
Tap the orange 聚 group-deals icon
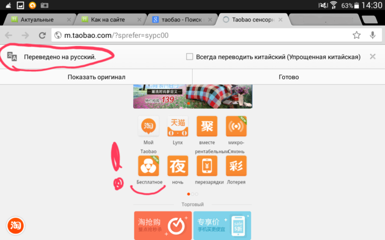[x=207, y=126]
